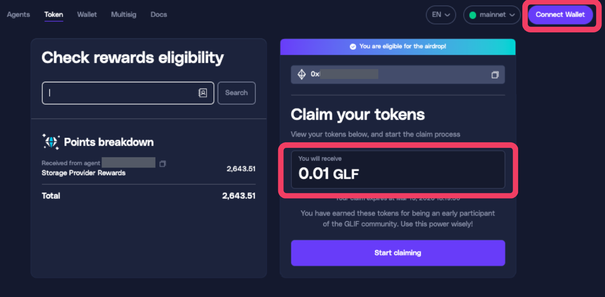Open the Wallet tab
The image size is (605, 297).
(87, 14)
